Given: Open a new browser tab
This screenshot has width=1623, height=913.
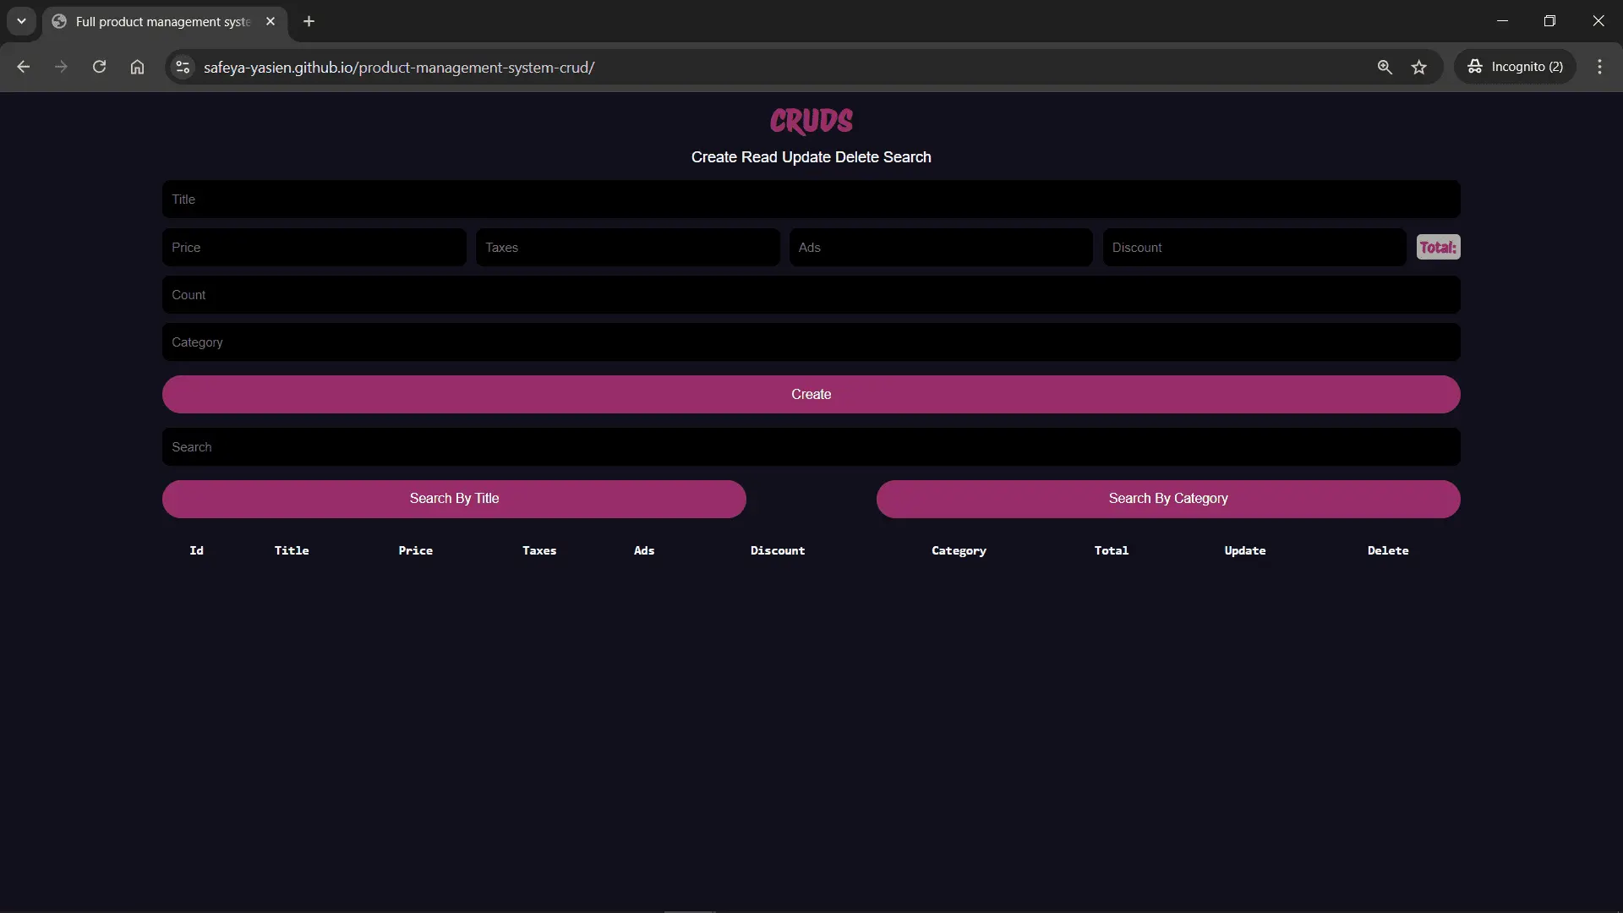Looking at the screenshot, I should point(309,21).
